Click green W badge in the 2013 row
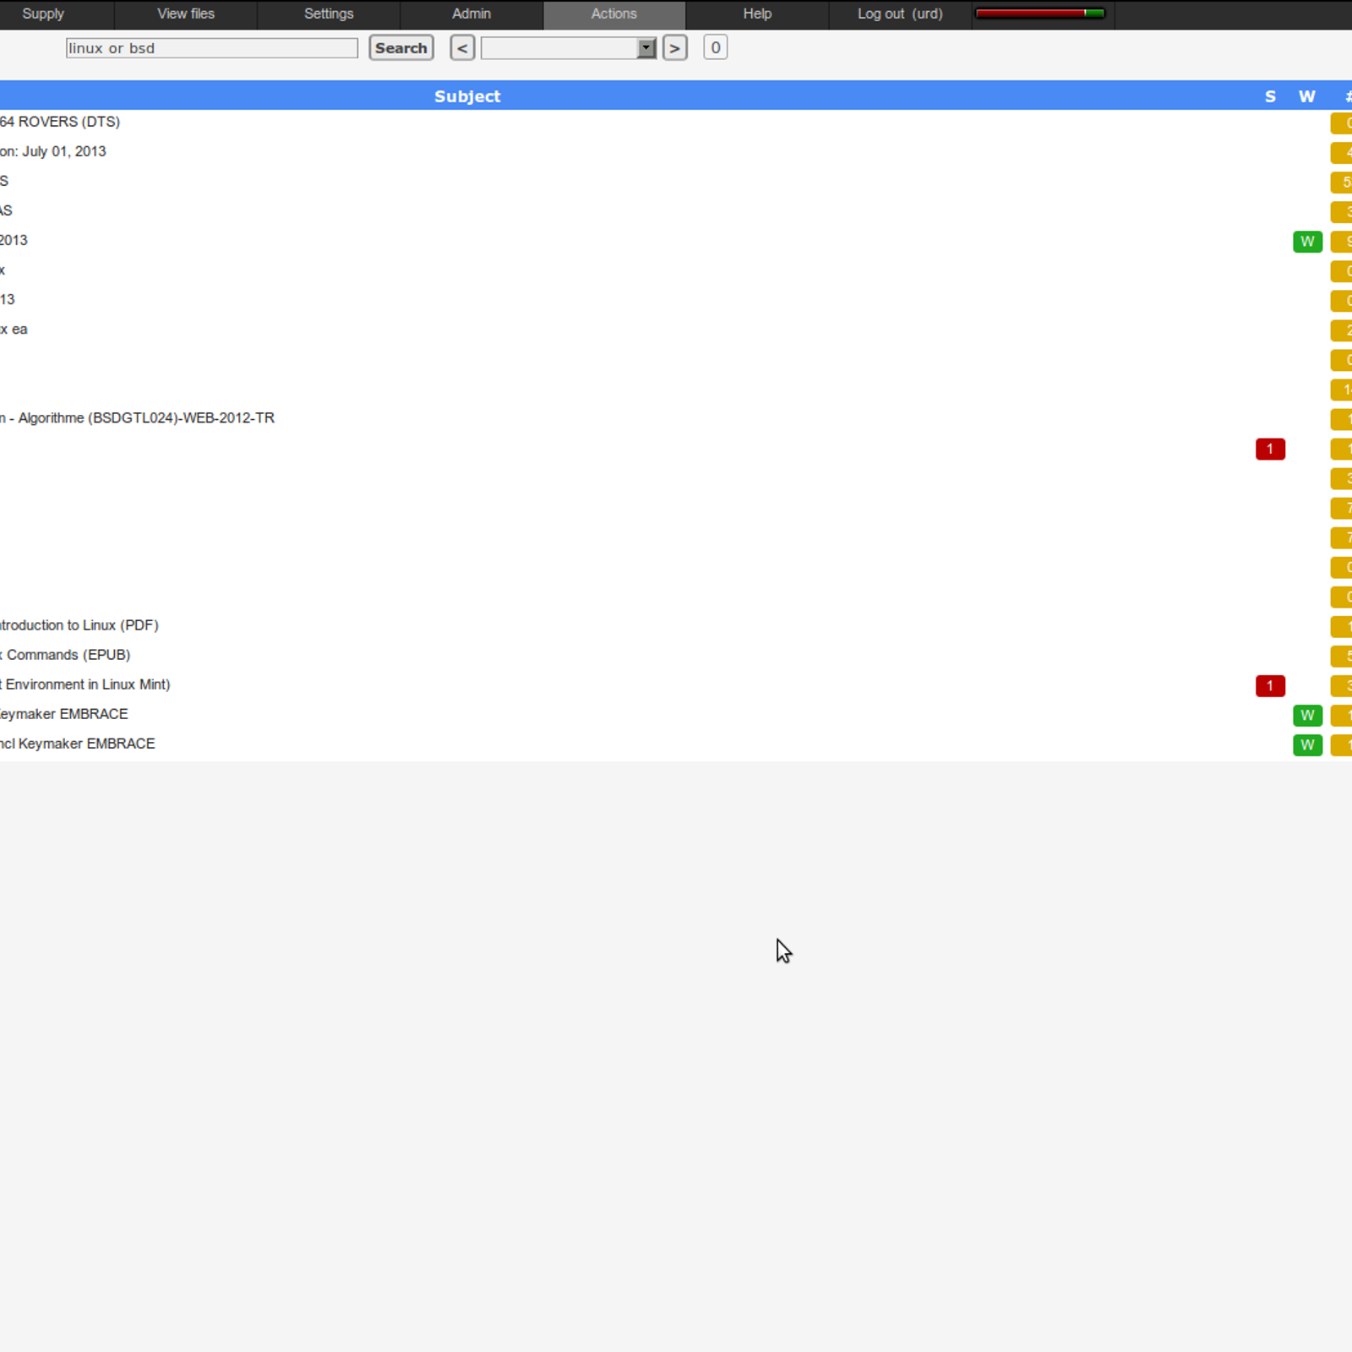This screenshot has height=1352, width=1352. (x=1307, y=242)
